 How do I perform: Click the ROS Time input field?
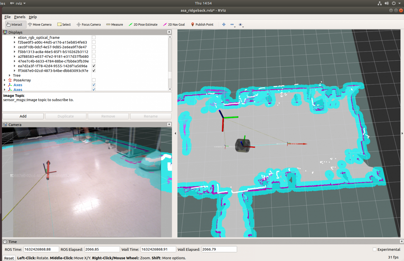41,249
